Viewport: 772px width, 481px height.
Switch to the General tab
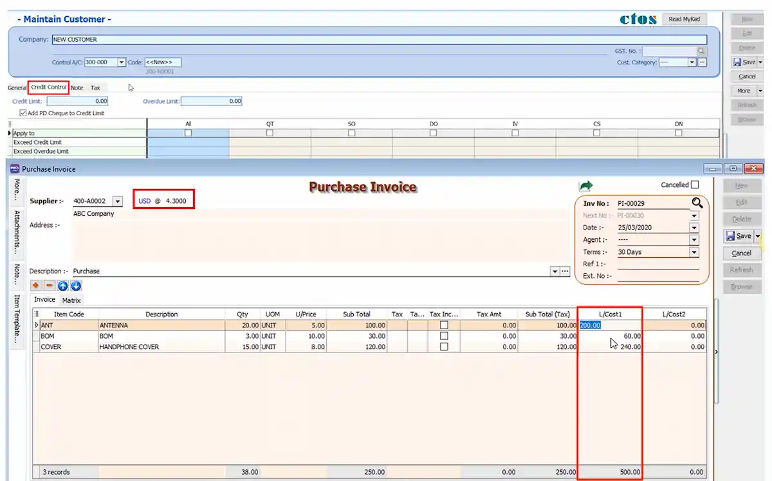click(17, 87)
